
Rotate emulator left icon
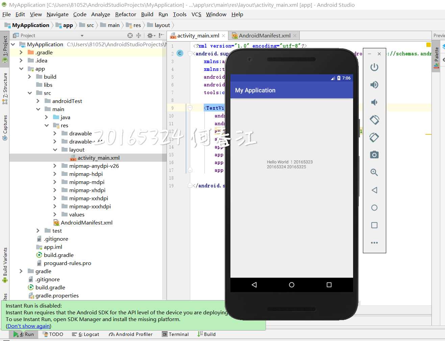tap(374, 120)
